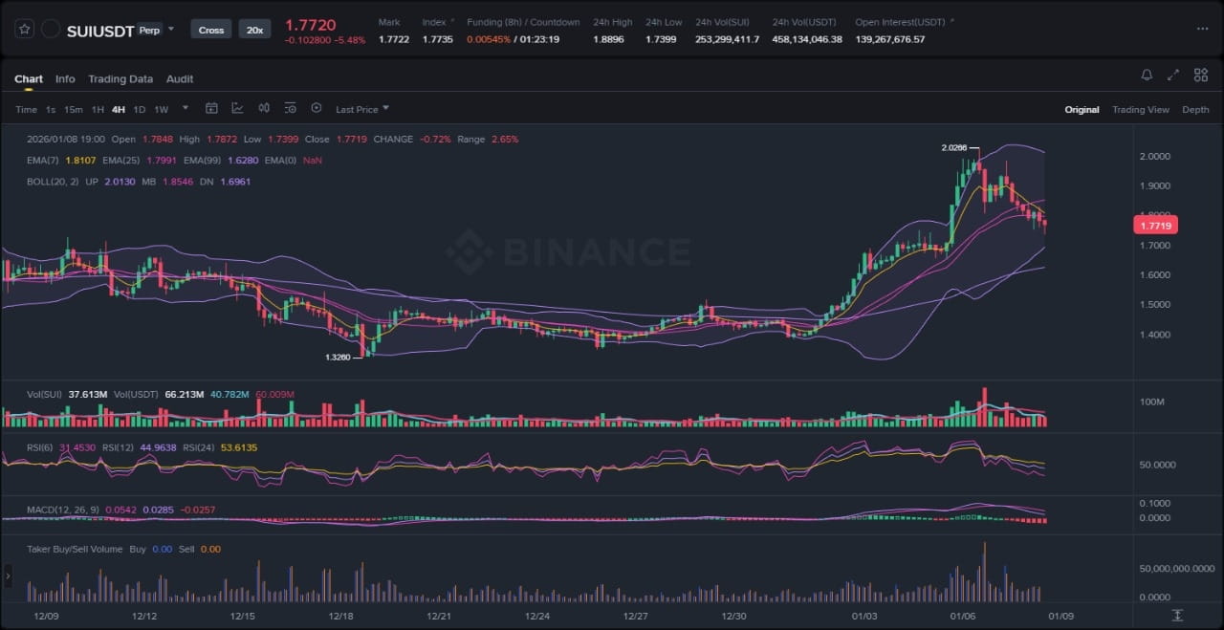The width and height of the screenshot is (1224, 630).
Task: Open the three-dot more options menu
Action: tap(1202, 29)
